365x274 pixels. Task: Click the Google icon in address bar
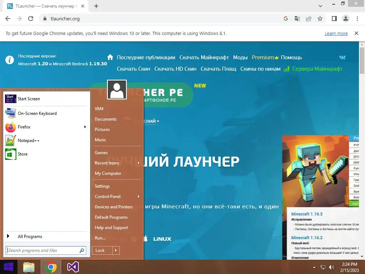(x=286, y=19)
